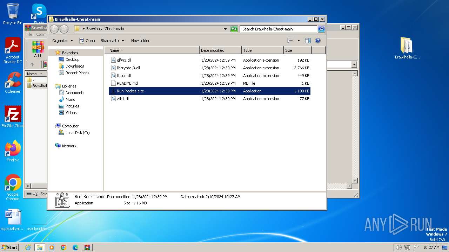
Task: Click in the Search Brawlhalla-Cheat-main field
Action: tap(279, 29)
